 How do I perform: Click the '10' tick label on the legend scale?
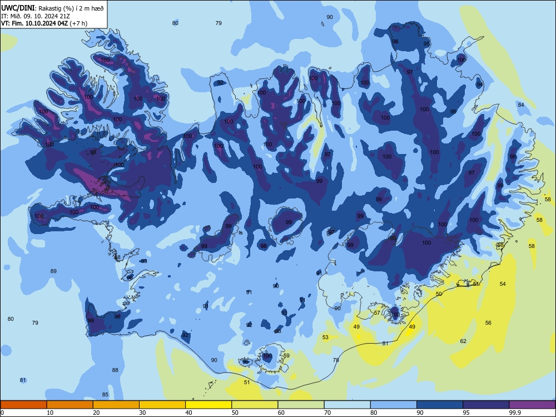pyautogui.click(x=50, y=413)
